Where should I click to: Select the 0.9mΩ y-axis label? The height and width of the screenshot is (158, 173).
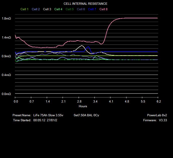pyautogui.click(x=6, y=56)
